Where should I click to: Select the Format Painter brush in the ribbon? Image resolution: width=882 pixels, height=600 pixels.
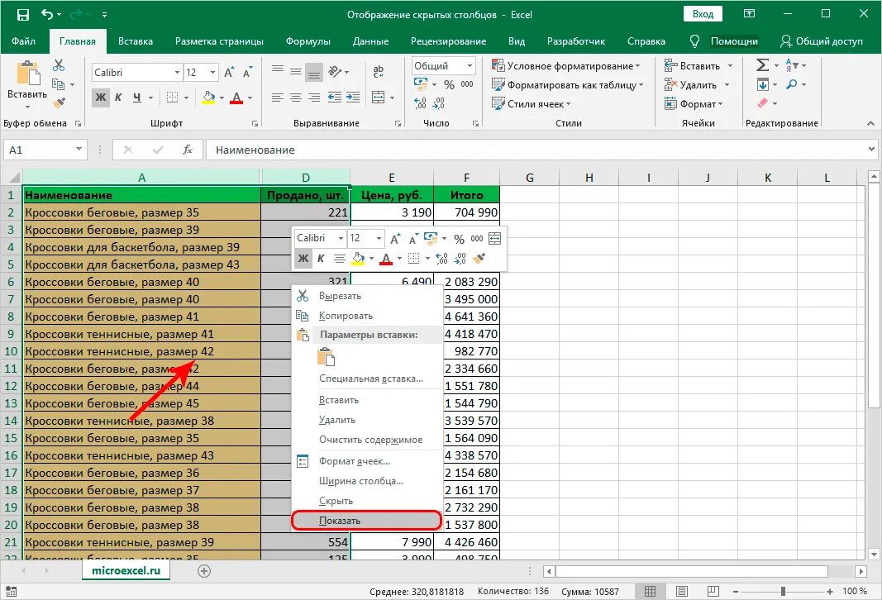59,103
